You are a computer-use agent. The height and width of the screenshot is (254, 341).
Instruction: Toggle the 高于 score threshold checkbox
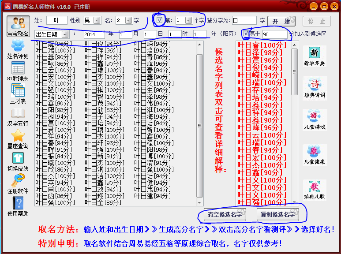coord(246,34)
